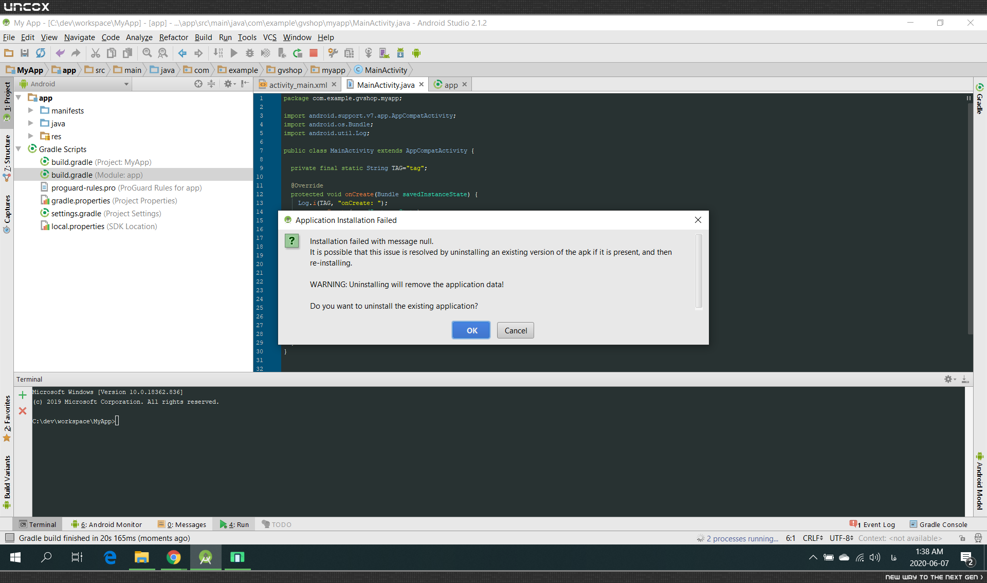The width and height of the screenshot is (987, 583).
Task: Click the Open folder toolbar icon
Action: tap(9, 53)
